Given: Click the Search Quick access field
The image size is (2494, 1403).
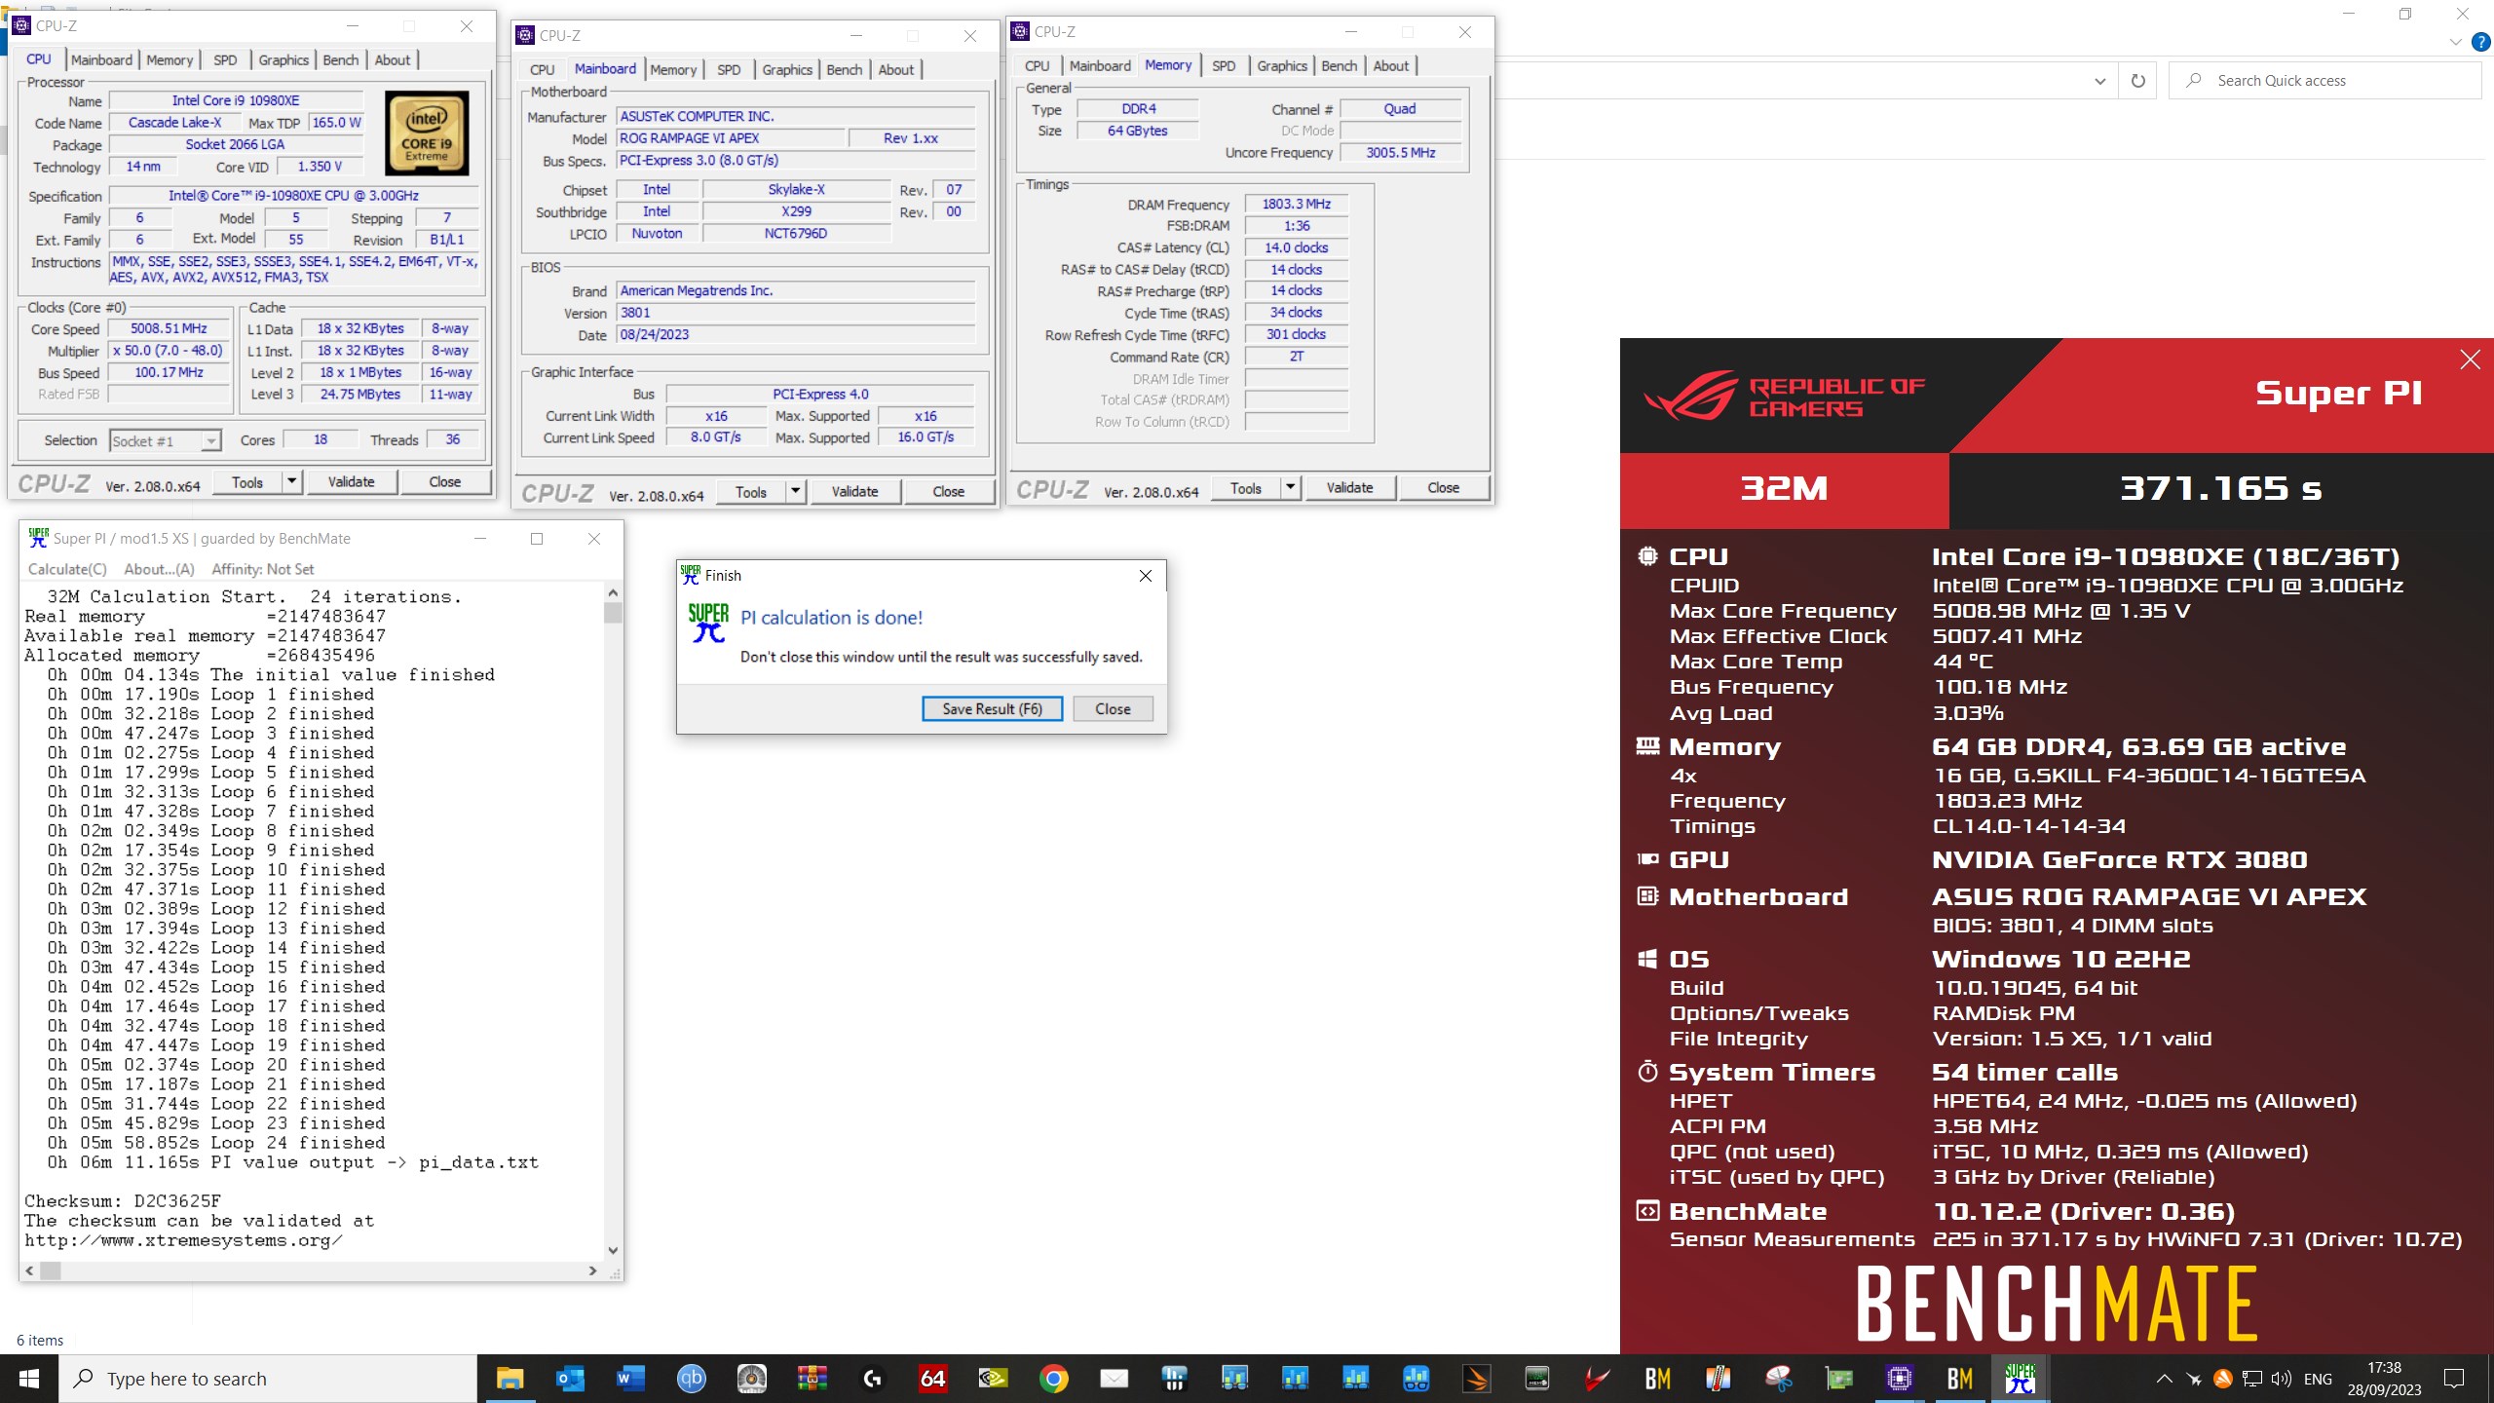Looking at the screenshot, I should click(x=2324, y=81).
